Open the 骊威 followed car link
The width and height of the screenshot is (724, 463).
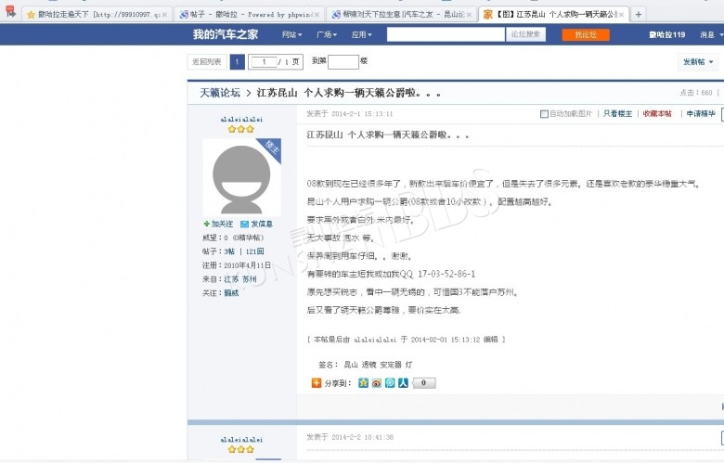231,293
